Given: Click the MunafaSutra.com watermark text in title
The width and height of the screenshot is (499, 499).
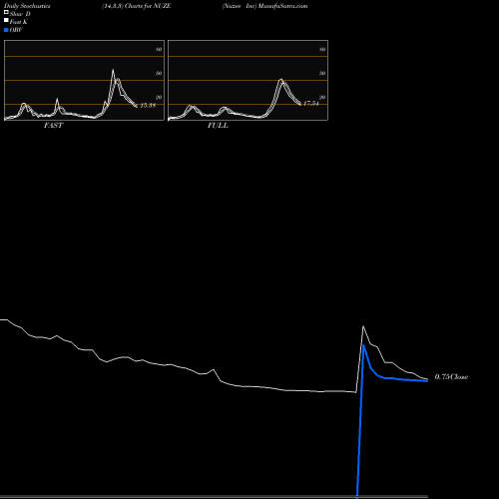Looking at the screenshot, I should pos(283,6).
